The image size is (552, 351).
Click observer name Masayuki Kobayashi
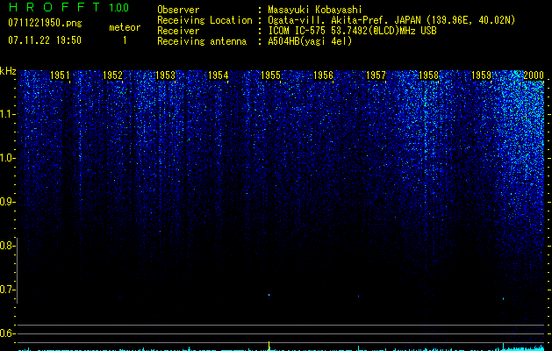(x=315, y=10)
